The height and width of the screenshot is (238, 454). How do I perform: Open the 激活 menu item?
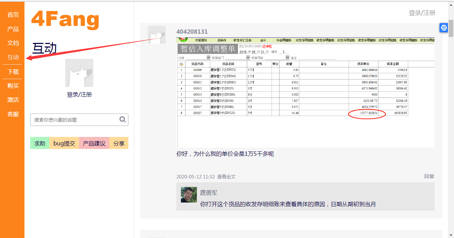point(13,100)
